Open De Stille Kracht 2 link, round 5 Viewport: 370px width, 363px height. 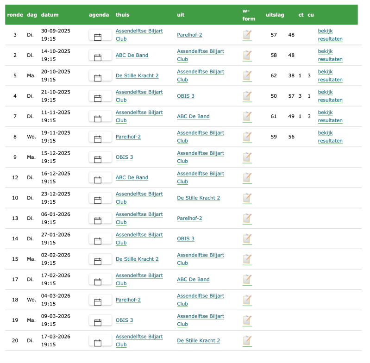click(x=137, y=75)
